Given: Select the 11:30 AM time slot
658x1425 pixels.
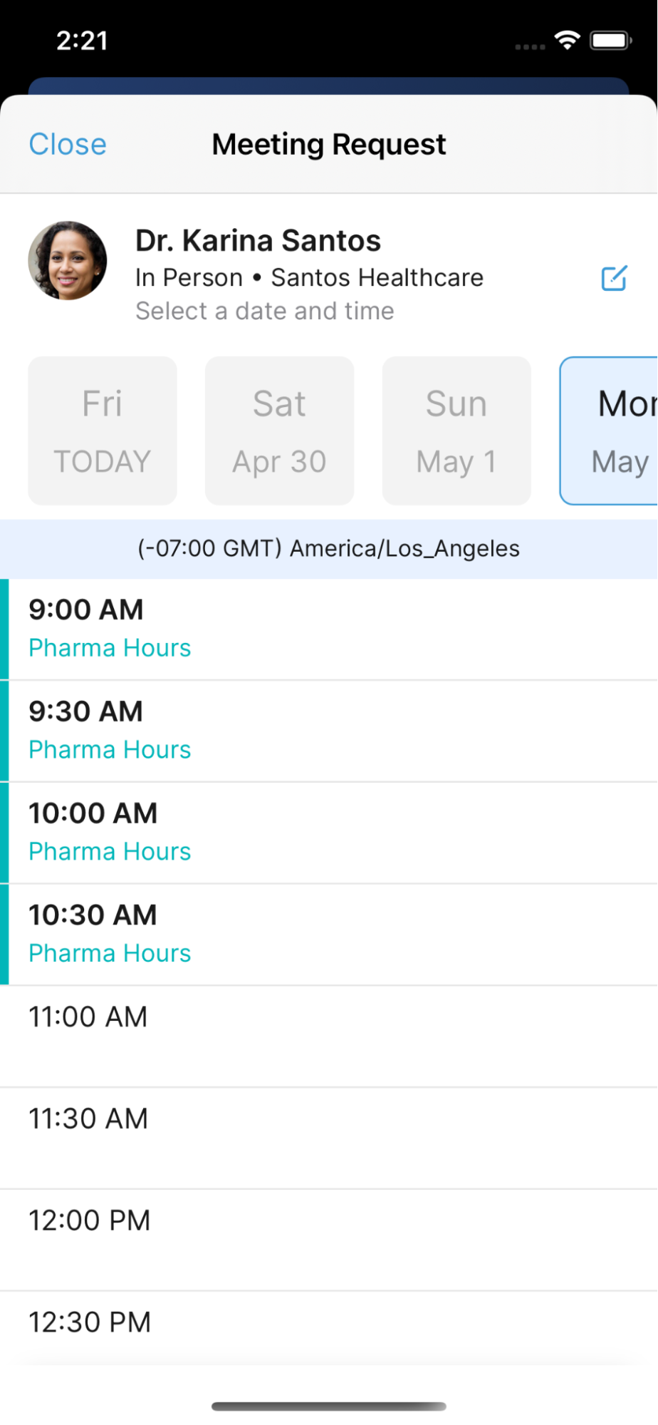Looking at the screenshot, I should coord(329,1138).
